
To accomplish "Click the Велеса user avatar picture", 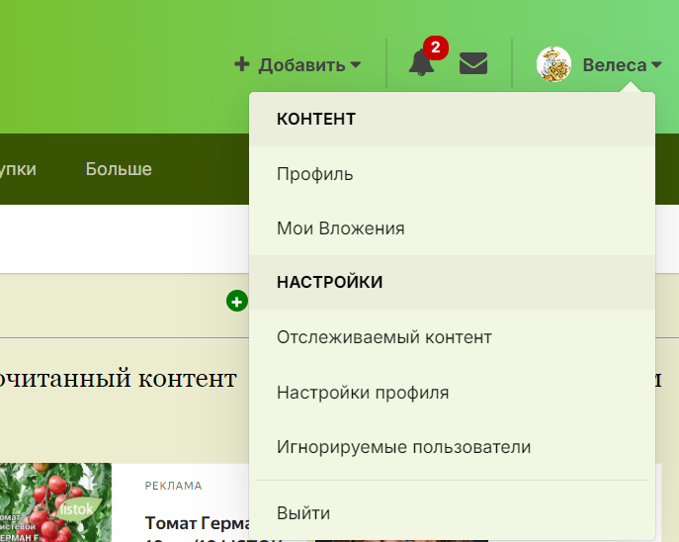I will [553, 65].
